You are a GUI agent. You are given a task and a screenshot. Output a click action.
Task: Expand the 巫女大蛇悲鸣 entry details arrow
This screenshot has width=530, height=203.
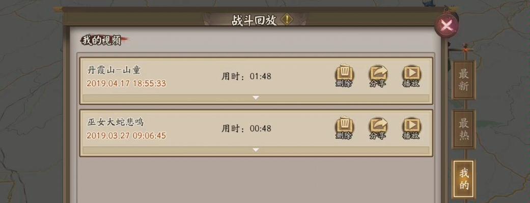(256, 150)
